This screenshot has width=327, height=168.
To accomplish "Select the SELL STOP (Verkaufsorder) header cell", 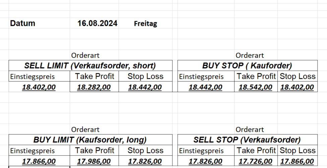I will click(247, 140).
